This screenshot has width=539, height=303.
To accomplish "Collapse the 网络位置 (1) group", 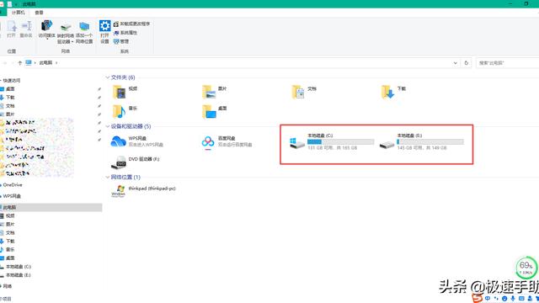I will 108,177.
